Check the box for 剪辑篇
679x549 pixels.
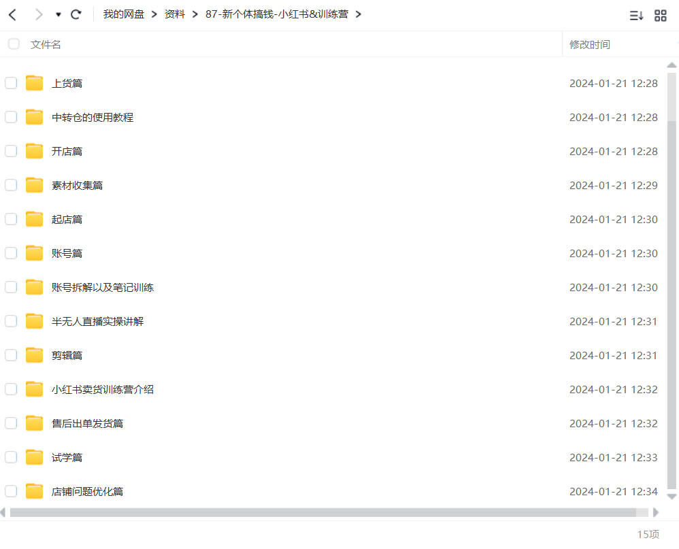[11, 356]
